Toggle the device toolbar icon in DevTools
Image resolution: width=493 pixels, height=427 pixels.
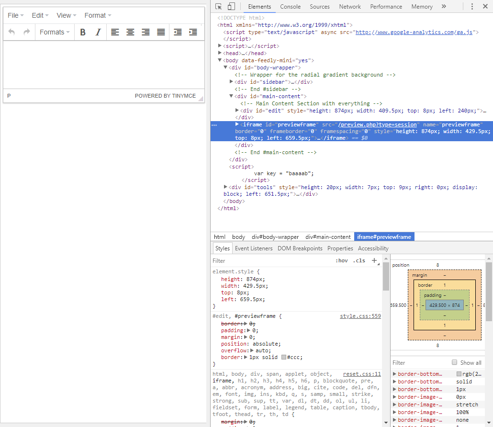click(231, 6)
